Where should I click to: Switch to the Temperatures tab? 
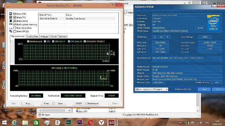[18, 36]
